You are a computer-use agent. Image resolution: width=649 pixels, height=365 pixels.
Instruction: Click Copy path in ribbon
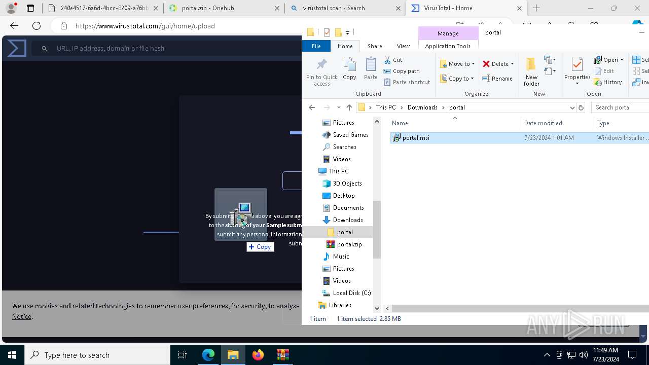[402, 71]
